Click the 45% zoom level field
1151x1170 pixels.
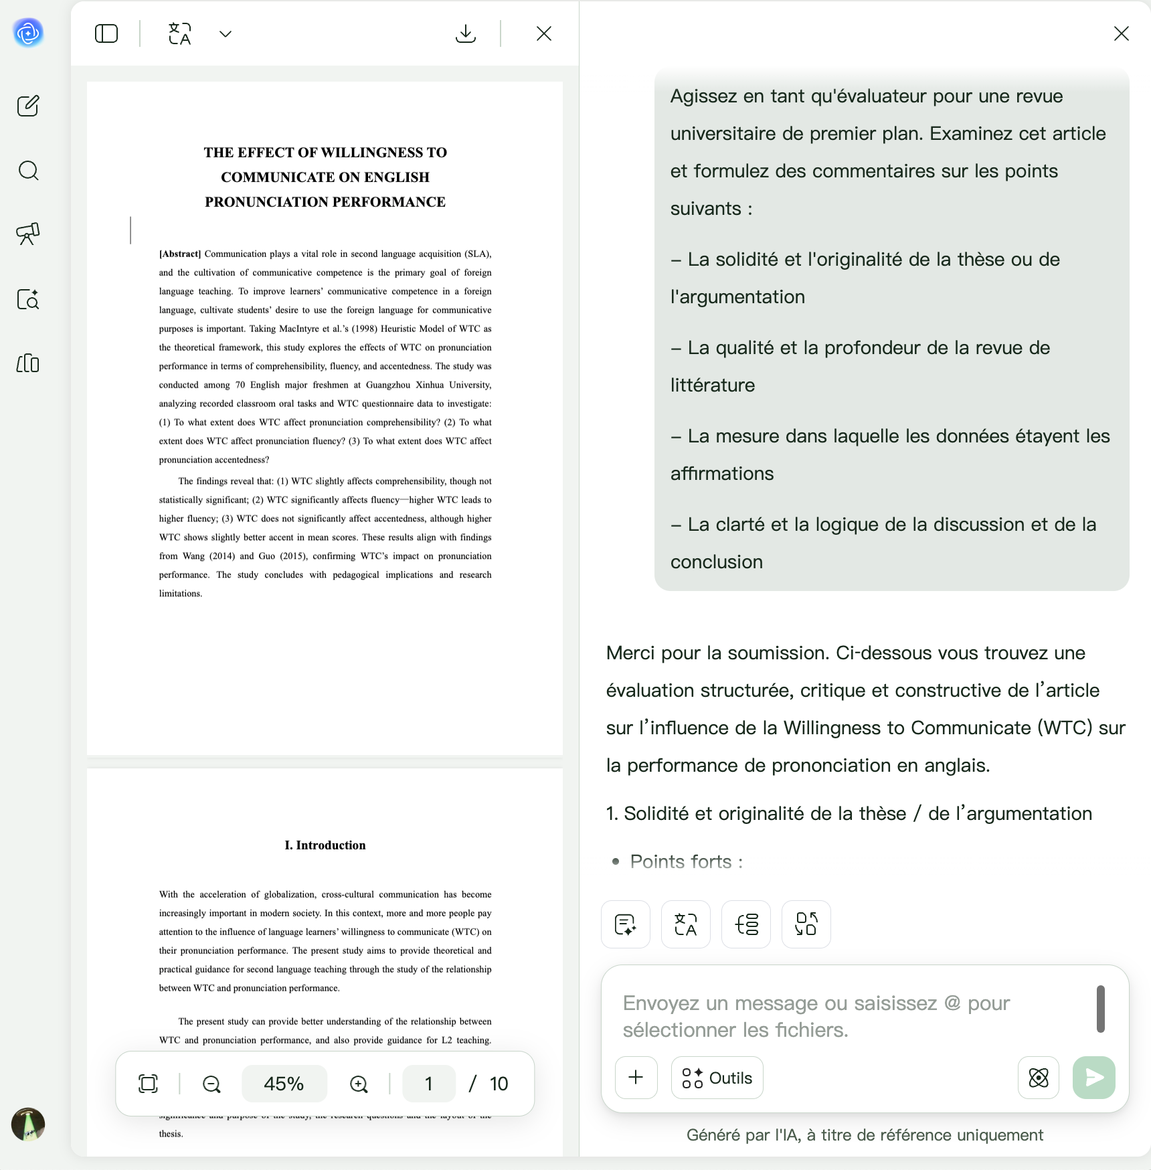[x=284, y=1084]
